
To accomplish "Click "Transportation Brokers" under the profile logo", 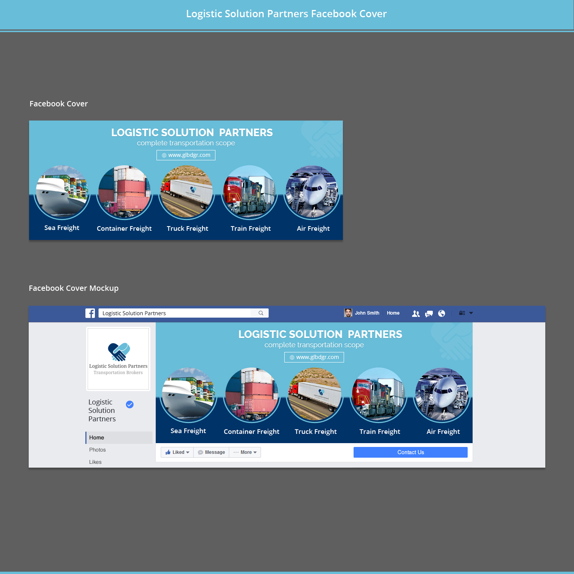I will [118, 372].
